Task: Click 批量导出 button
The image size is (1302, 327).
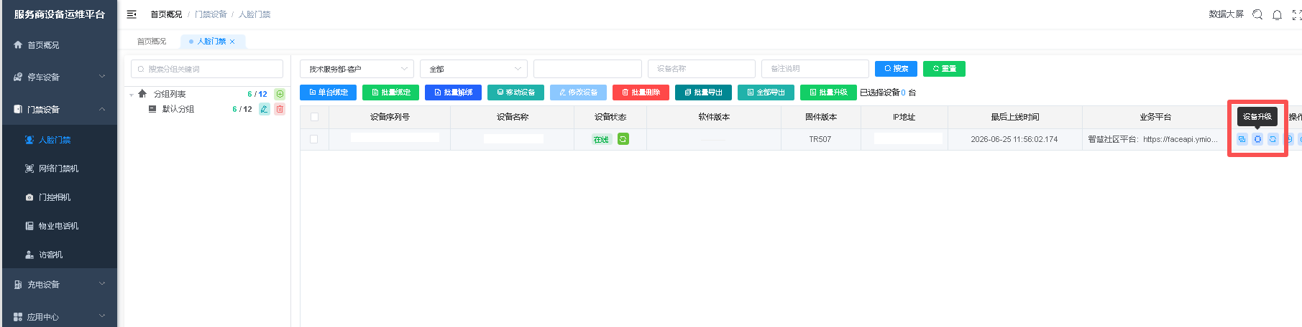Action: pyautogui.click(x=703, y=93)
